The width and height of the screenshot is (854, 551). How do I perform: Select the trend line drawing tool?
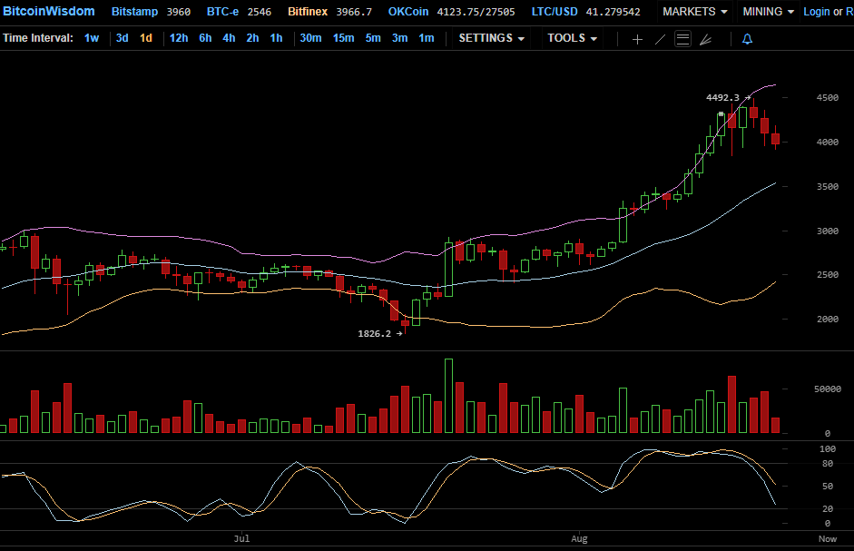click(661, 39)
